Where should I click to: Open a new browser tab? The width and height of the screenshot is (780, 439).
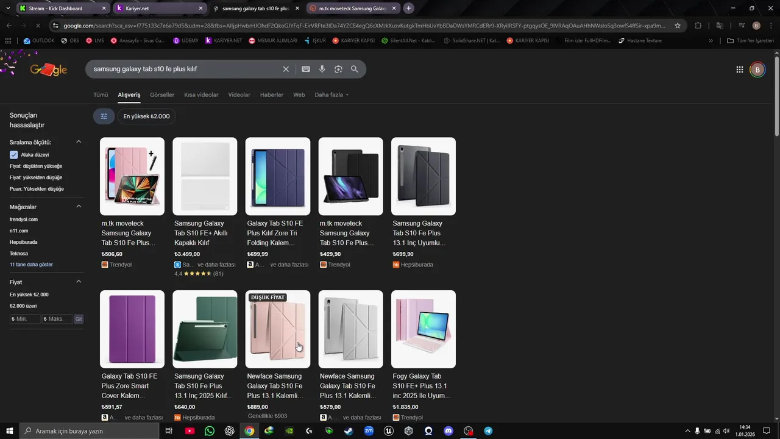pos(408,9)
